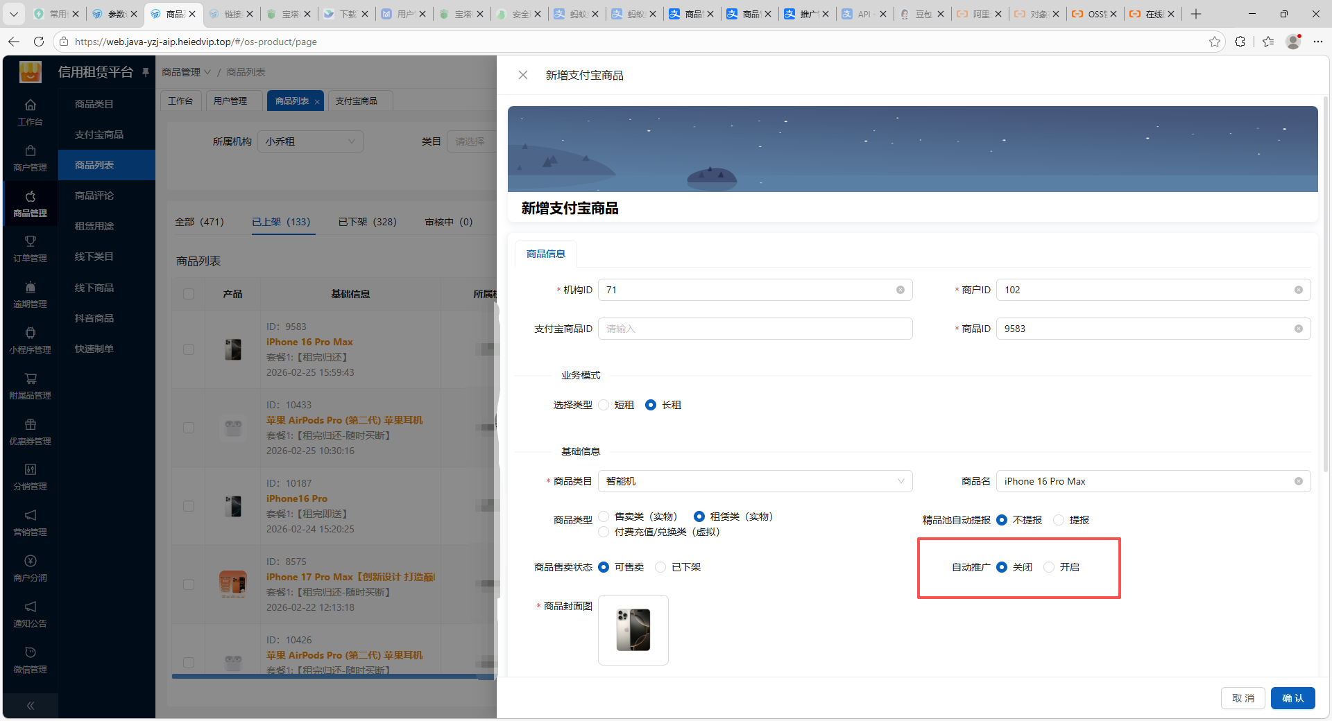The image size is (1332, 721).
Task: Open 商户管理 in the sidebar
Action: (30, 158)
